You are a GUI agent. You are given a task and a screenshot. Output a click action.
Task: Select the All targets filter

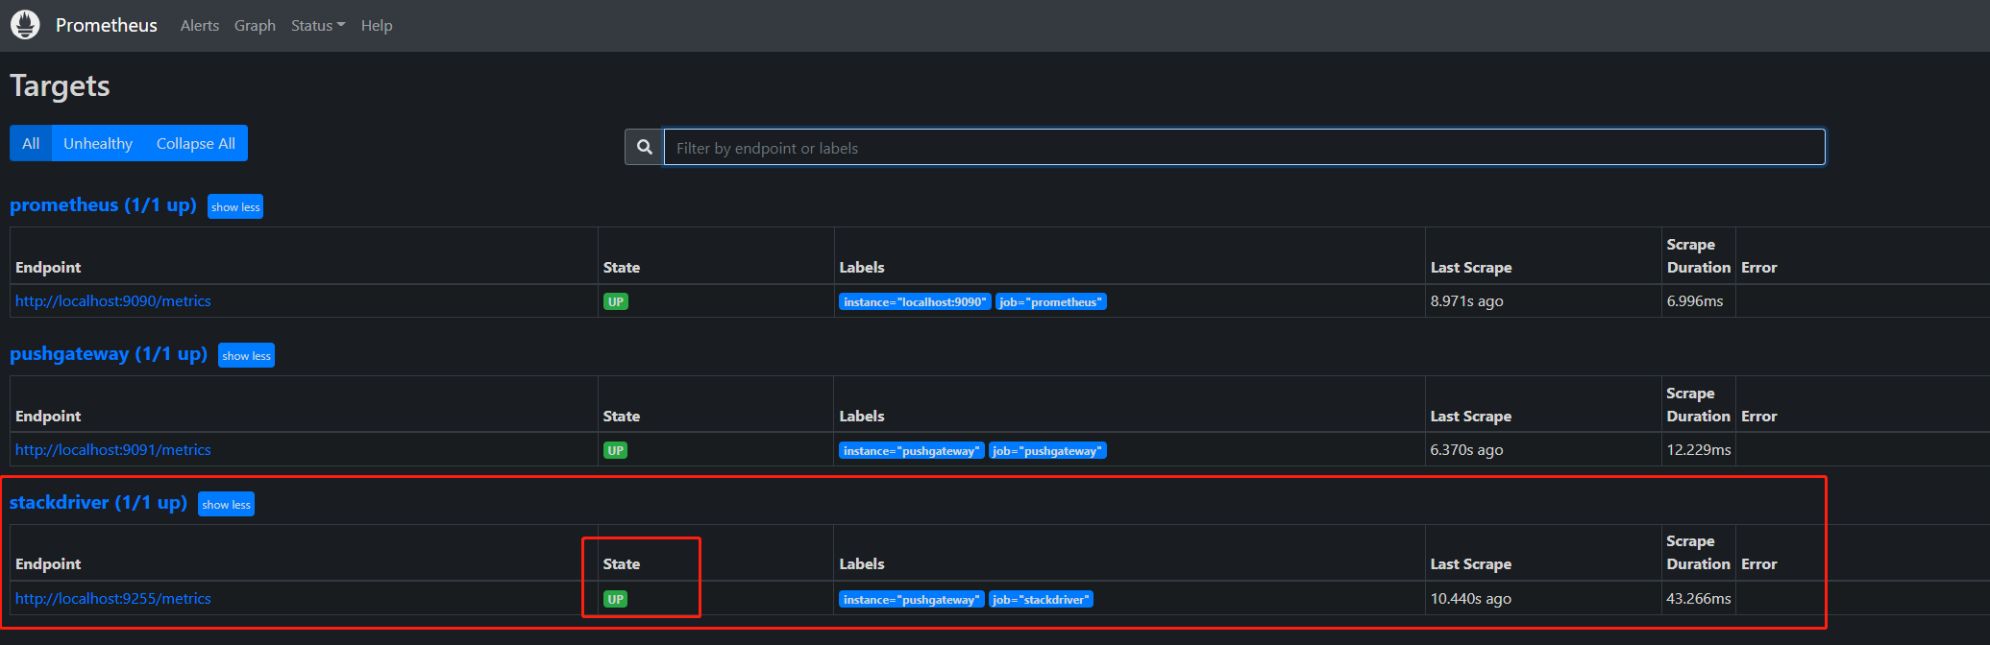(31, 143)
